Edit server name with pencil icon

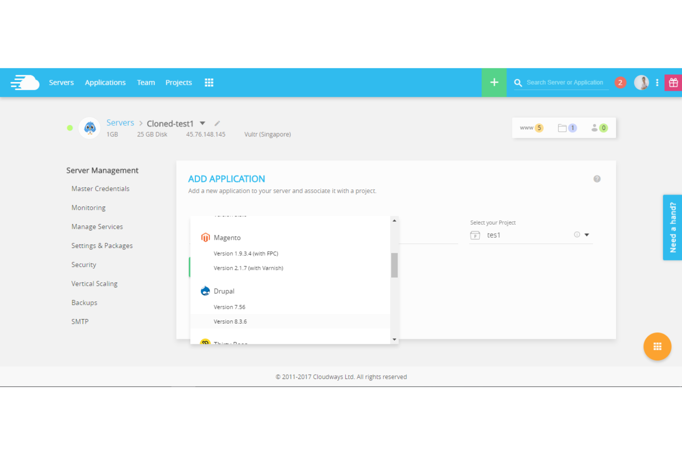pyautogui.click(x=217, y=123)
